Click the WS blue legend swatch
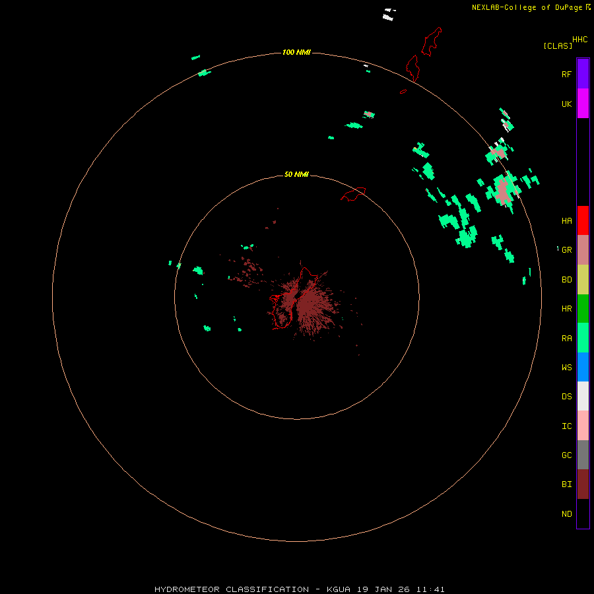Viewport: 594px width, 594px height. click(583, 367)
